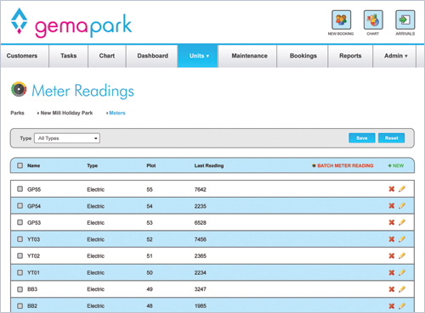Image resolution: width=425 pixels, height=313 pixels.
Task: Check the BB2 row checkbox
Action: [20, 305]
